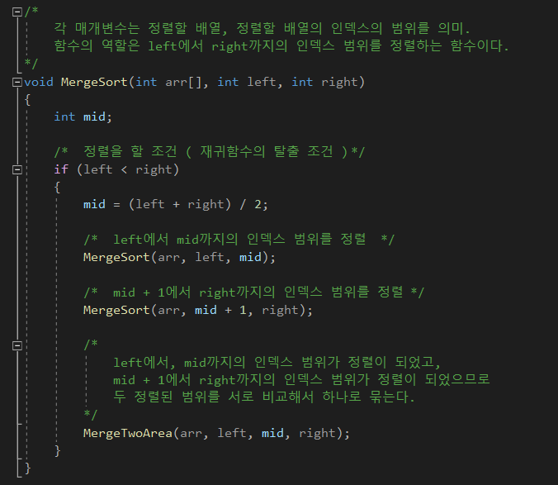Click the comment line starting '함수의 역할은 left에서'
This screenshot has height=485, width=558.
point(281,46)
